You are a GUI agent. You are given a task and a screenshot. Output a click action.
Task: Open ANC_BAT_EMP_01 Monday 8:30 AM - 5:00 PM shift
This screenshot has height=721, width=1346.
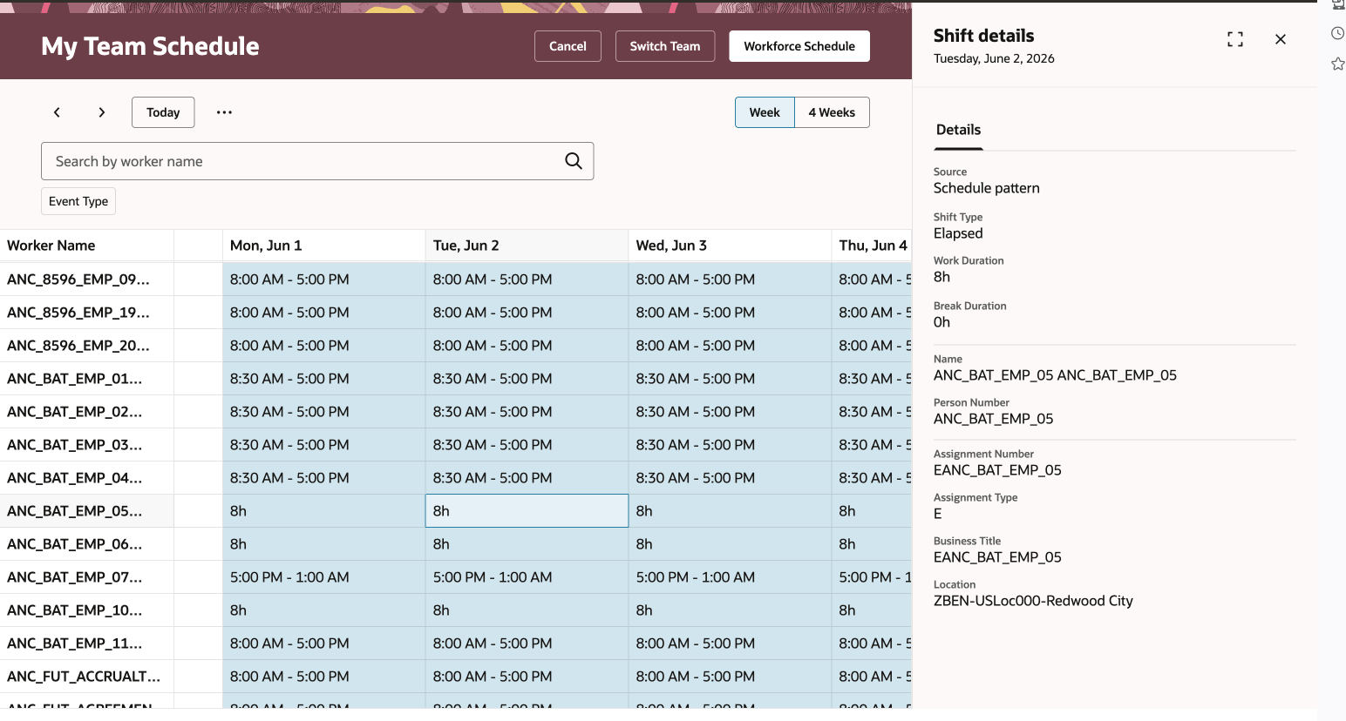[x=323, y=379]
